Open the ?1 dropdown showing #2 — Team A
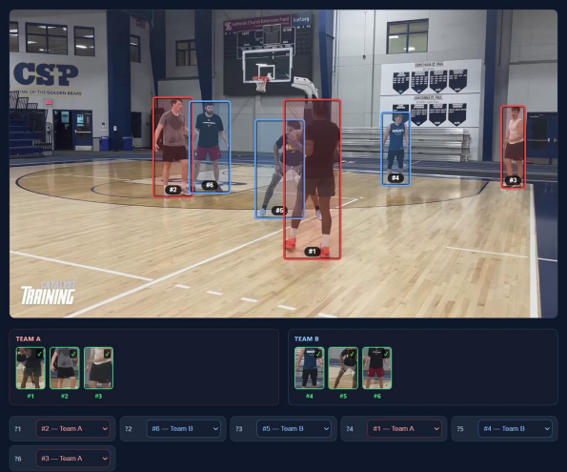The width and height of the screenshot is (567, 472). coord(73,428)
